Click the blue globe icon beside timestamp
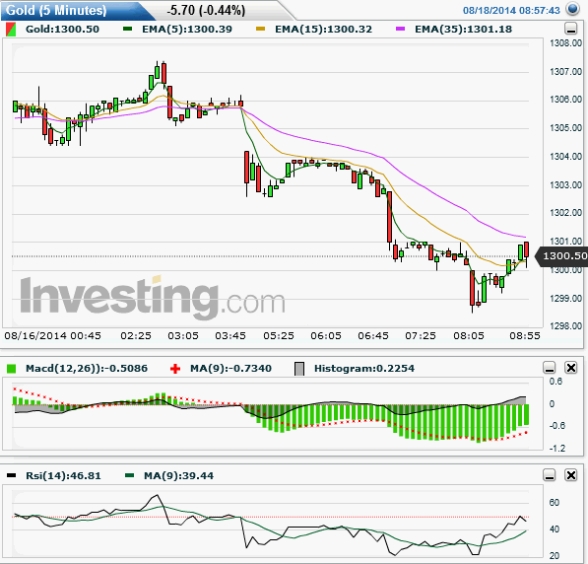588x564 pixels. [572, 9]
